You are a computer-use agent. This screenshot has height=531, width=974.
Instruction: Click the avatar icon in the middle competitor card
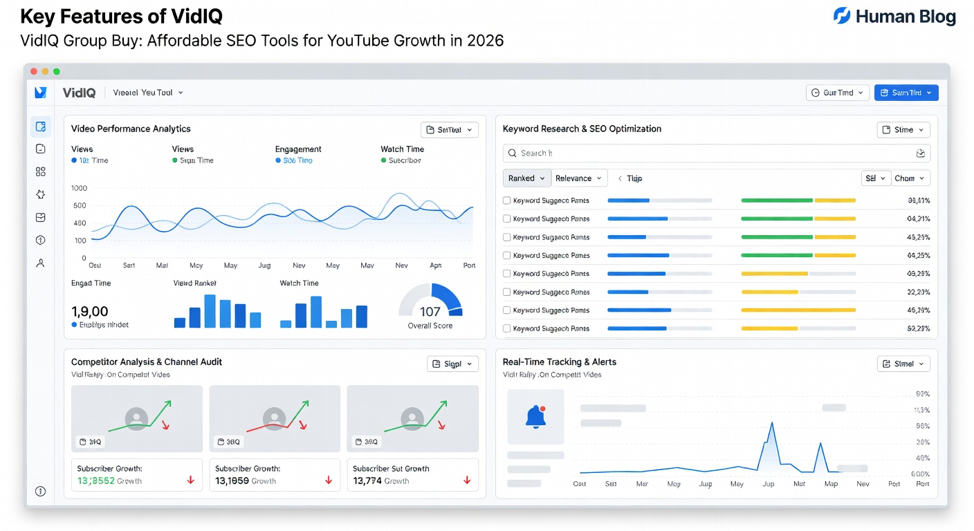tap(275, 418)
